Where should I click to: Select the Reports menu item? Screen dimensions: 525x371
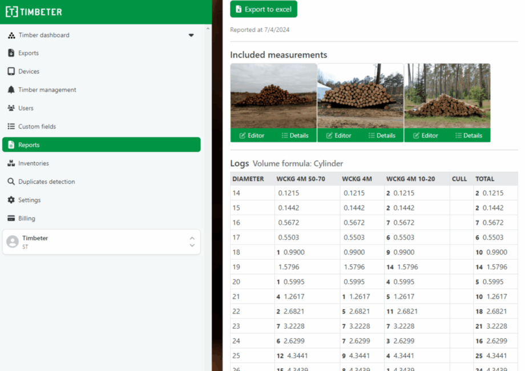[102, 145]
